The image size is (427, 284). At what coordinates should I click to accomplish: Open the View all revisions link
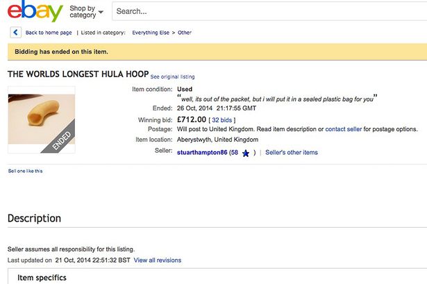click(158, 260)
